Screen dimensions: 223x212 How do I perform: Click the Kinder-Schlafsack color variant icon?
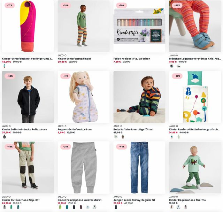5,66
